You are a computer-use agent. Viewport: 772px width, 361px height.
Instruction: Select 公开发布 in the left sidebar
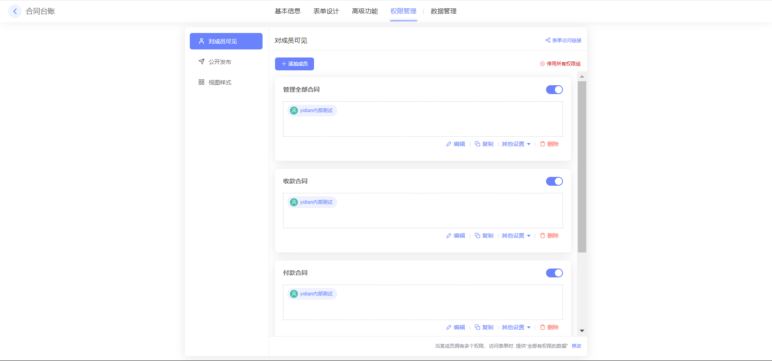(220, 62)
